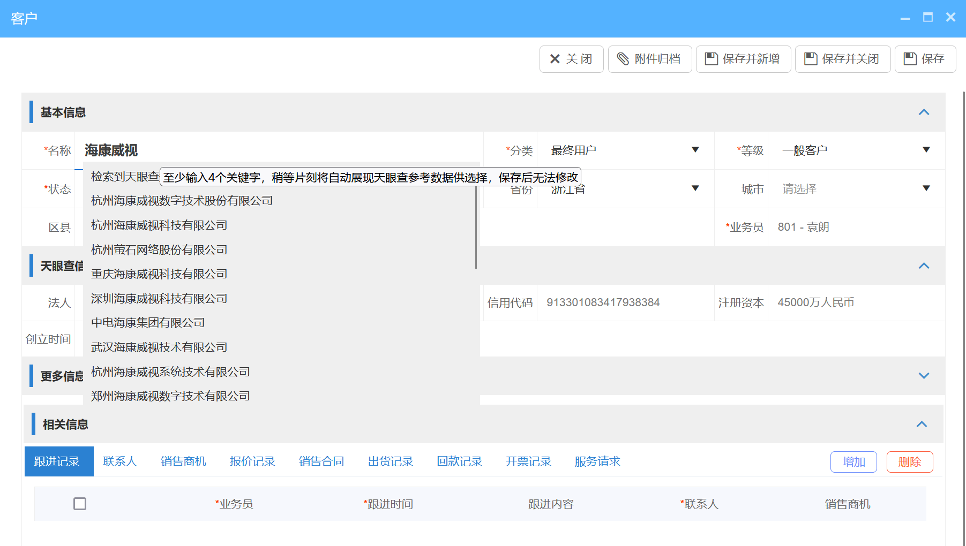Collapse the 基本信息 section
This screenshot has height=546, width=966.
point(923,112)
